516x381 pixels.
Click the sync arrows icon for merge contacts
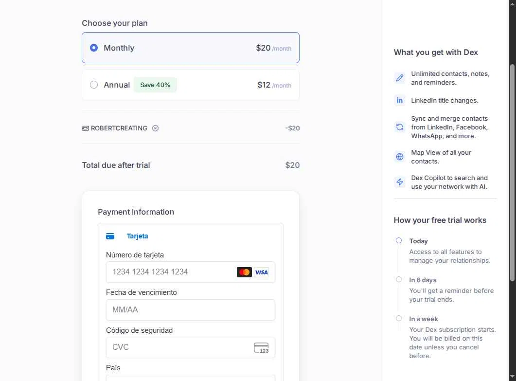(x=399, y=127)
